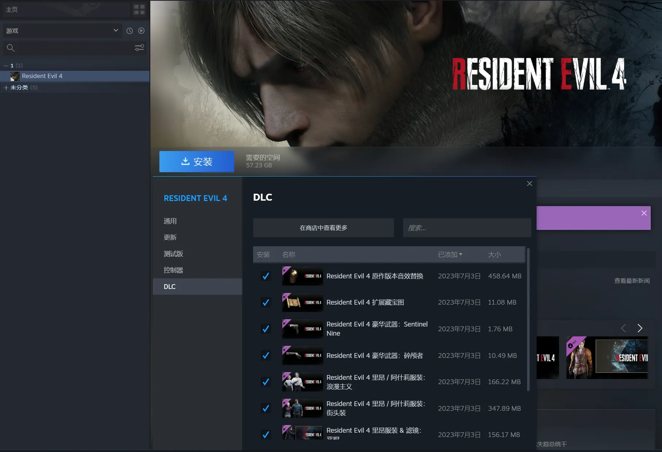
Task: Click next arrow in DLC carousel
Action: (639, 328)
